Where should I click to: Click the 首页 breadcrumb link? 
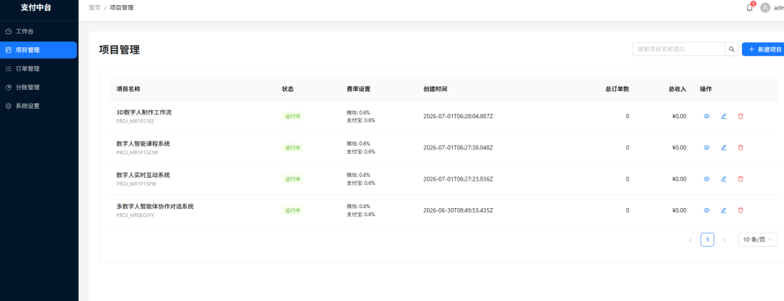click(94, 7)
